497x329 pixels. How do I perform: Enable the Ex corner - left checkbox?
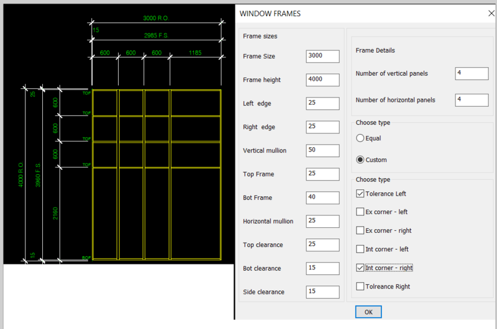[x=360, y=212]
